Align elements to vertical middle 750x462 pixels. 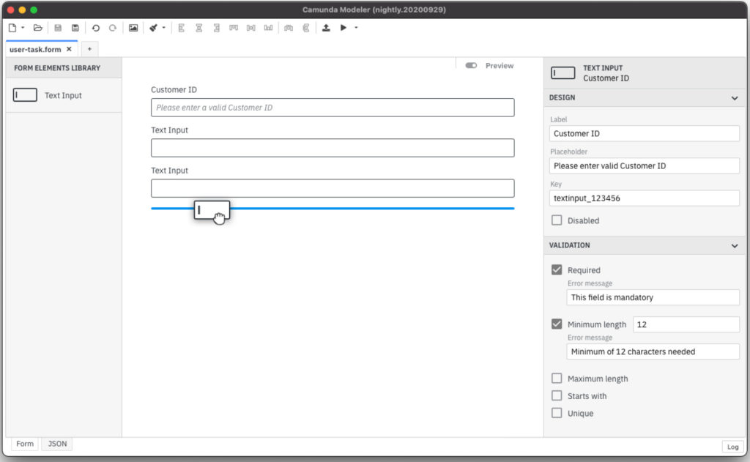click(x=251, y=28)
